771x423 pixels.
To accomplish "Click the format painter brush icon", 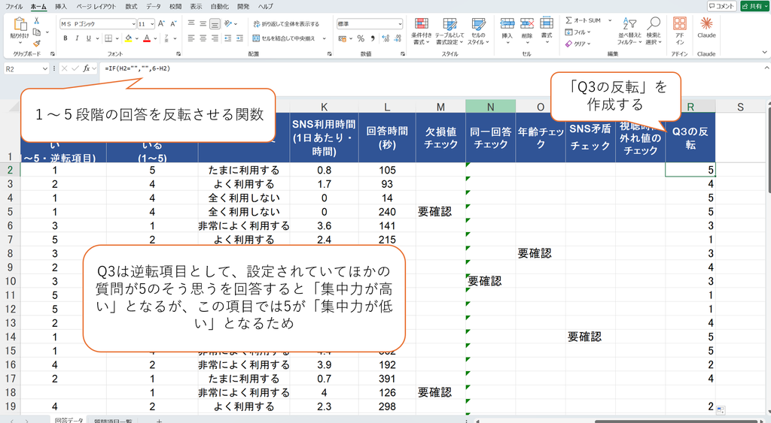I will pyautogui.click(x=36, y=44).
